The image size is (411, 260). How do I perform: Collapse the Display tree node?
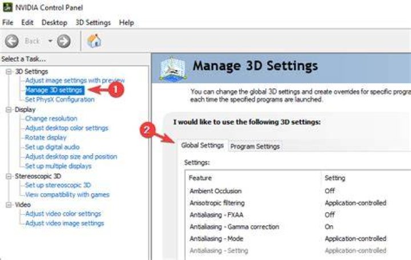(9, 109)
